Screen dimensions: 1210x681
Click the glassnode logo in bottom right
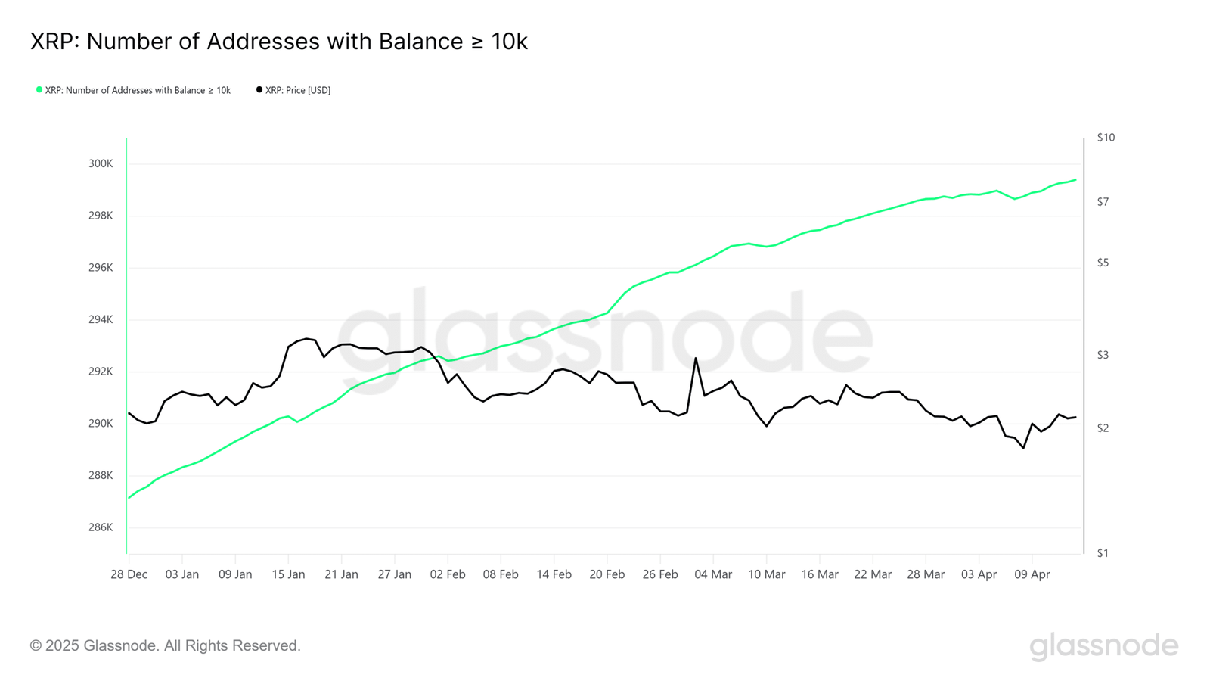point(1103,646)
